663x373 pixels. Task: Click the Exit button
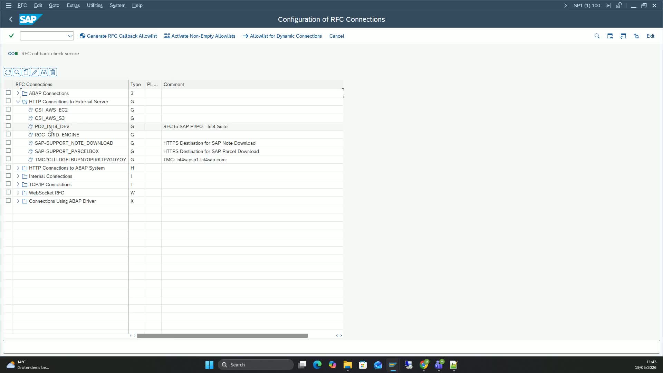pyautogui.click(x=650, y=36)
